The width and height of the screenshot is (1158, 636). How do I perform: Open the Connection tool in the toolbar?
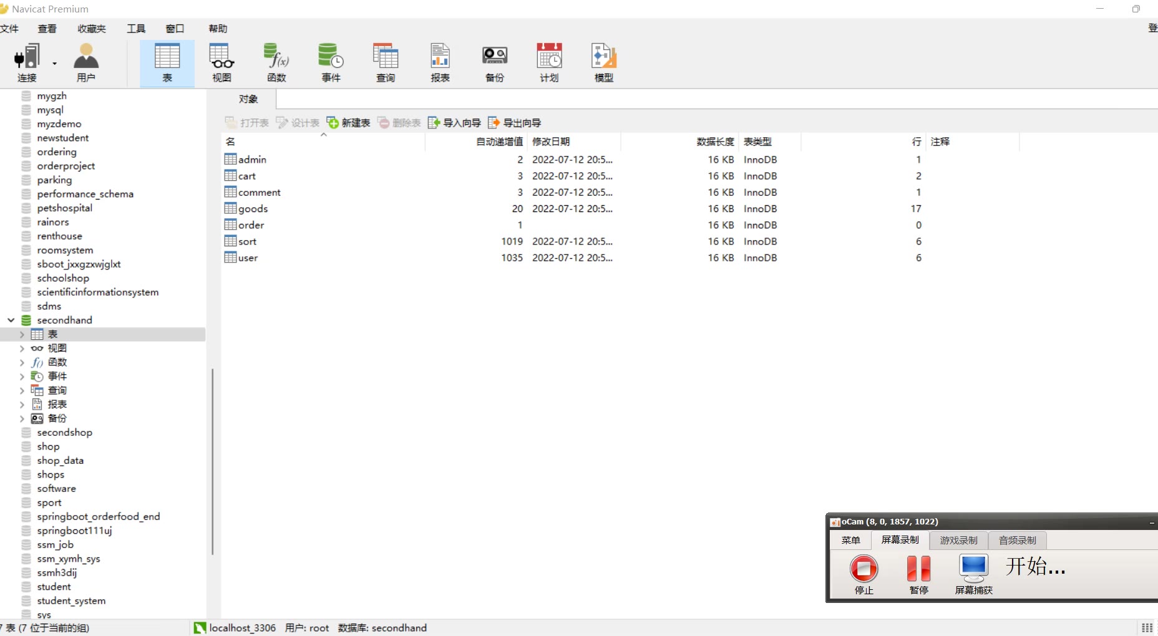tap(27, 62)
